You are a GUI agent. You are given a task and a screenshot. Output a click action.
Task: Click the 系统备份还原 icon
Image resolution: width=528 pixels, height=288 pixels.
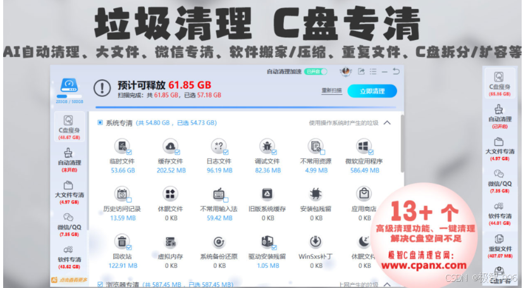point(219,242)
